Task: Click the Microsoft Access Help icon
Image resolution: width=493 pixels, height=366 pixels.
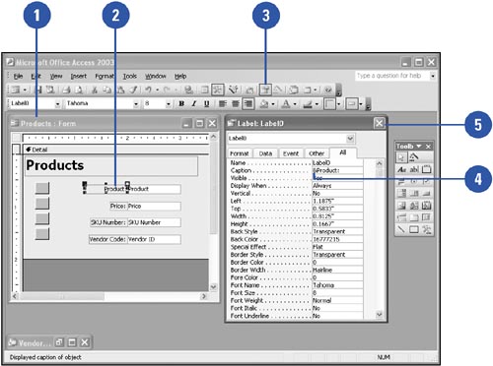Action: 327,90
